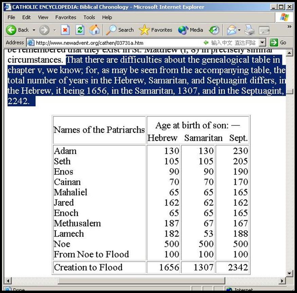Click the Sept. total value 2342

click(x=238, y=268)
